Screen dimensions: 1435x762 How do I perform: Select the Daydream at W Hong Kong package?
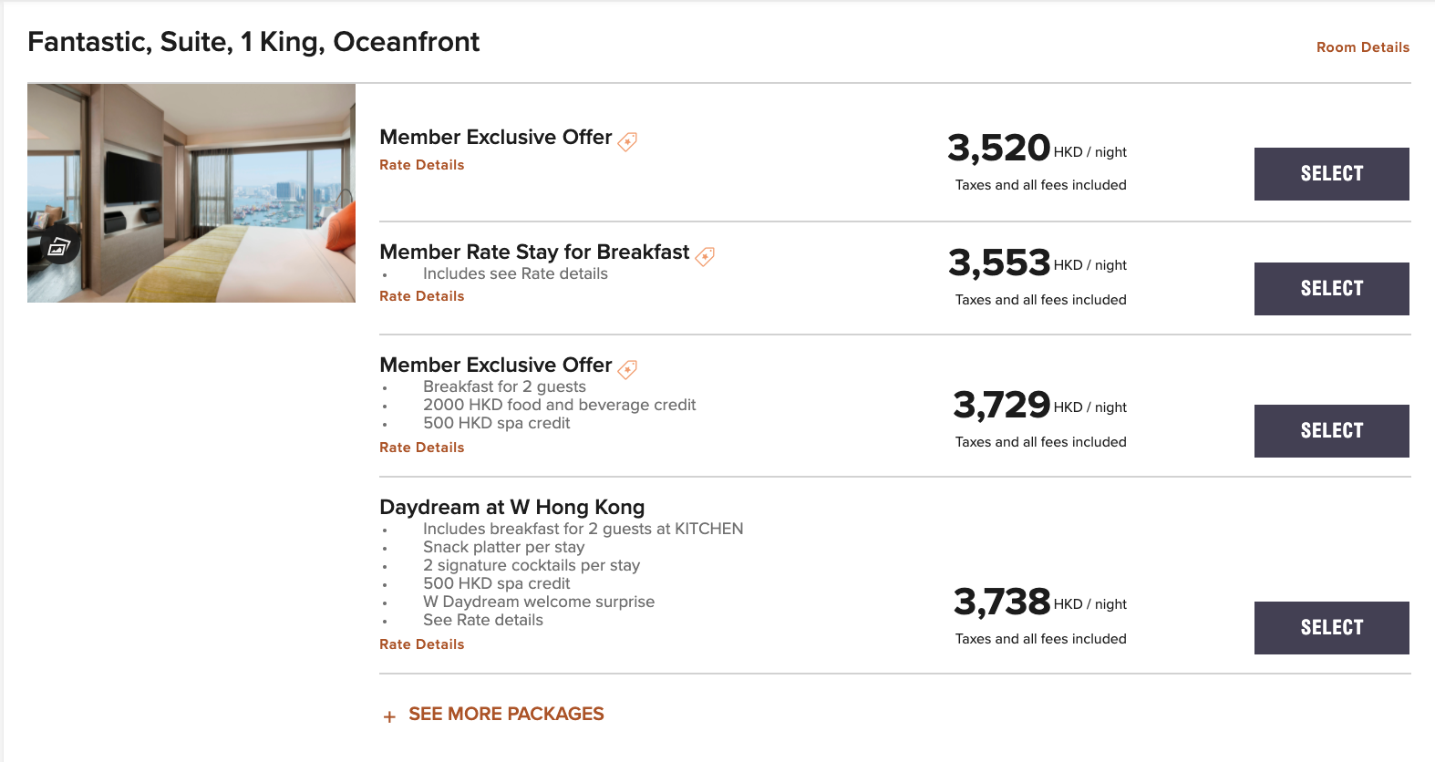pyautogui.click(x=1331, y=628)
